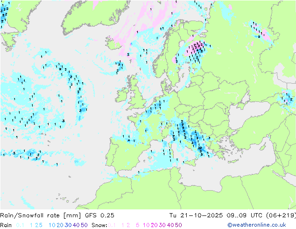This screenshot has height=229, width=296.
Task: Pick the Snow legend 30 value
Action: click(x=162, y=225)
